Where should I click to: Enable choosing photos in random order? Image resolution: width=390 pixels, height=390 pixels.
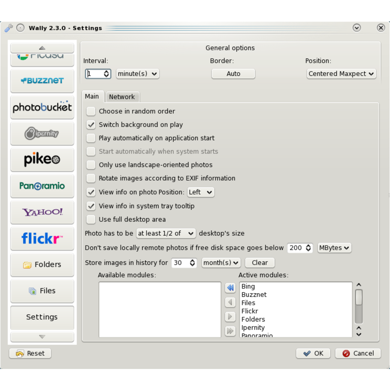[x=91, y=111]
